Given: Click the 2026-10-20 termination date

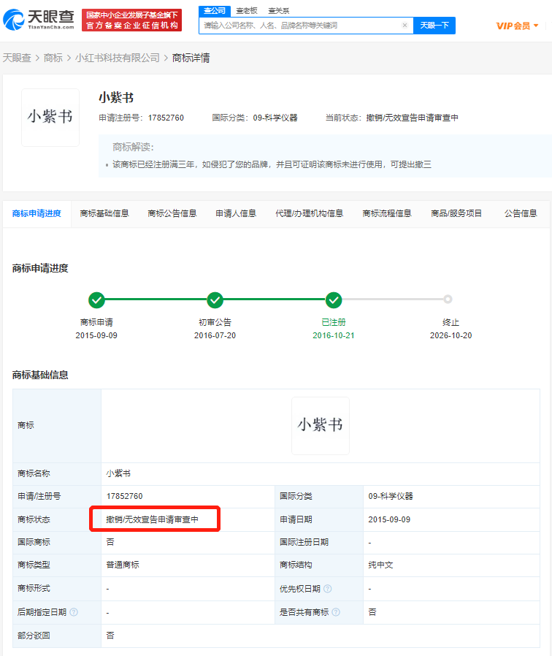Looking at the screenshot, I should 451,335.
